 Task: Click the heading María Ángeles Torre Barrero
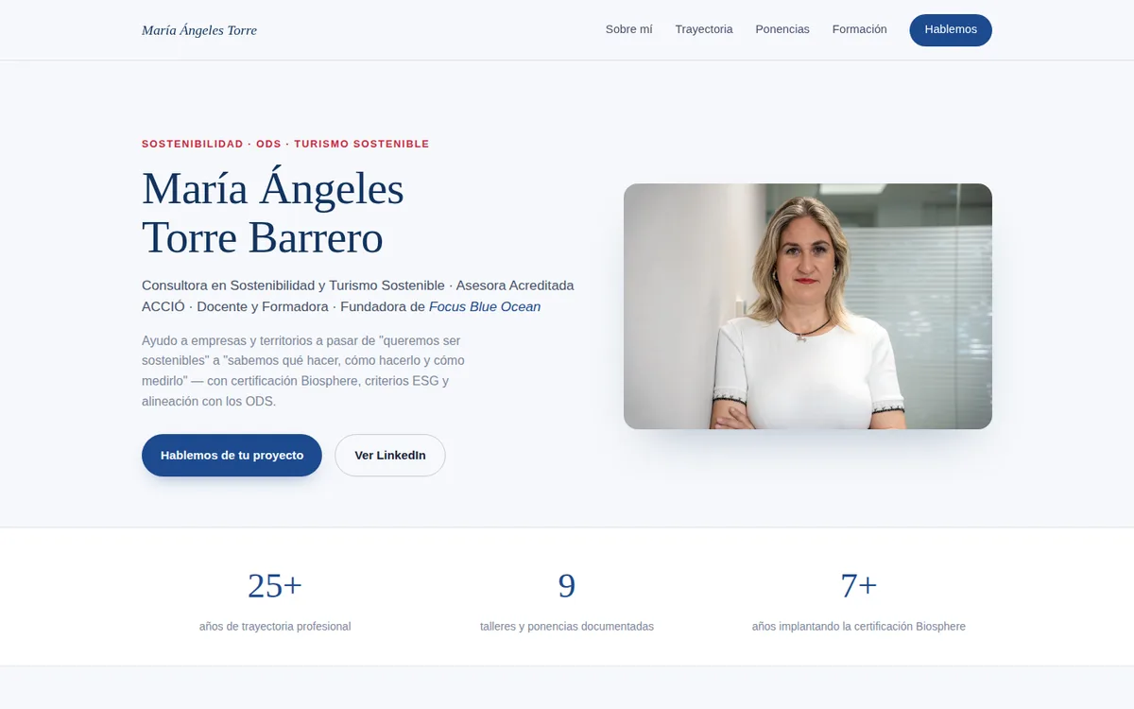click(x=273, y=213)
